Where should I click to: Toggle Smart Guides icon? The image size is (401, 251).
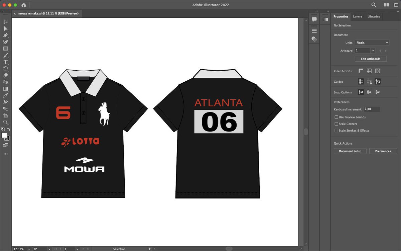[378, 82]
